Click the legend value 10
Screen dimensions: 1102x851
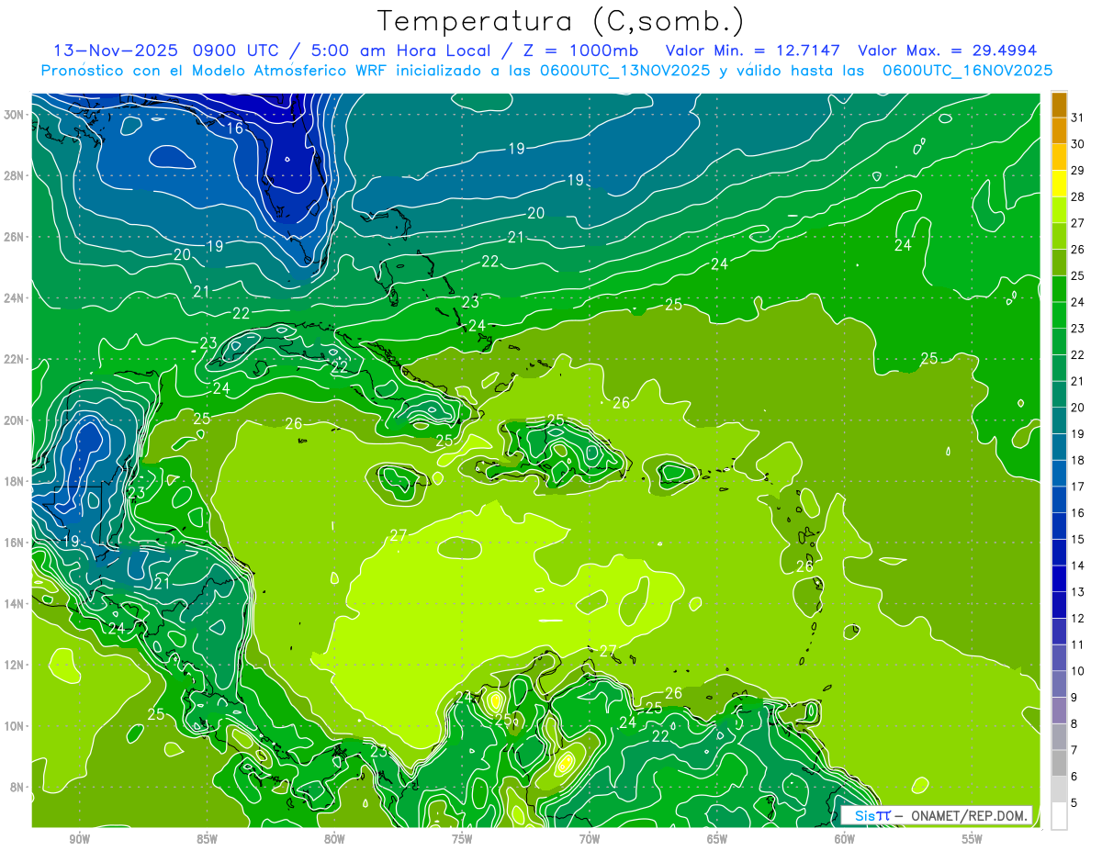(1077, 671)
